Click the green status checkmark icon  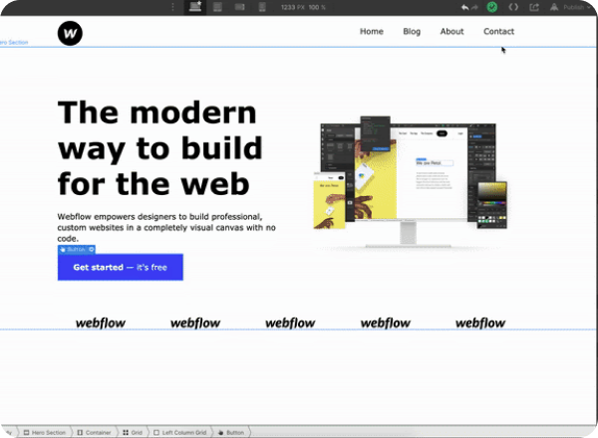click(492, 7)
